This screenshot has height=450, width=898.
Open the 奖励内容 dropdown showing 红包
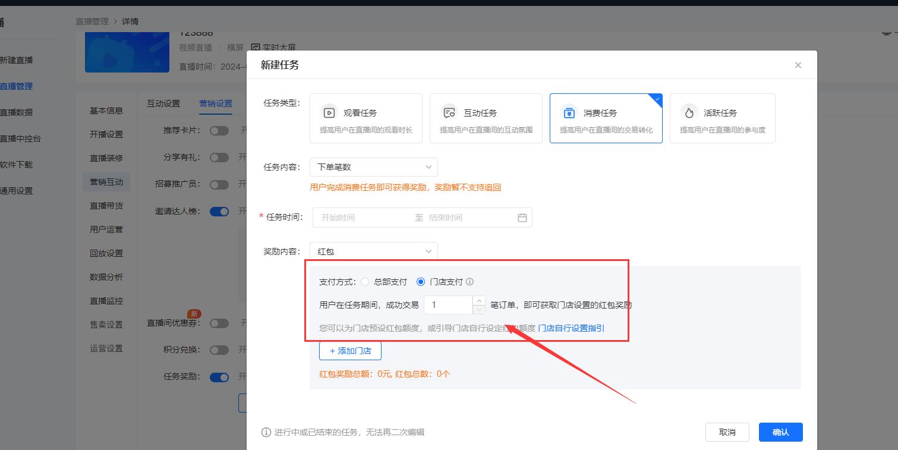click(373, 251)
